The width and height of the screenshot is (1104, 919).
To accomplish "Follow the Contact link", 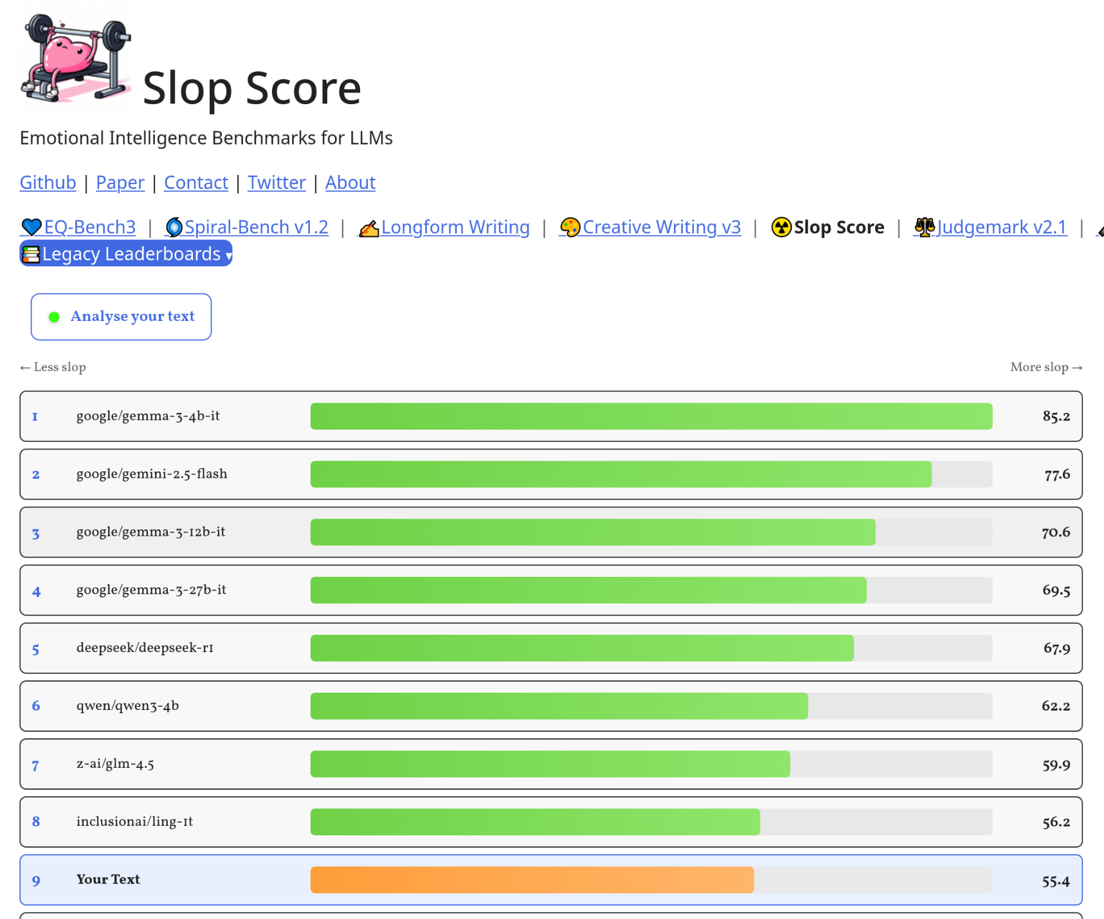I will [196, 183].
